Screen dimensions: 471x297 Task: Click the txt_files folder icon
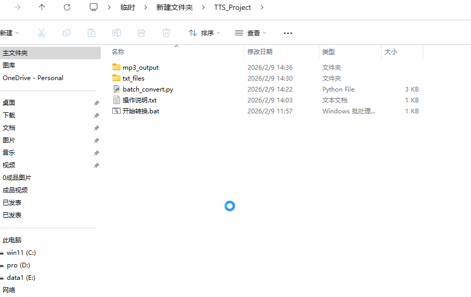point(116,78)
